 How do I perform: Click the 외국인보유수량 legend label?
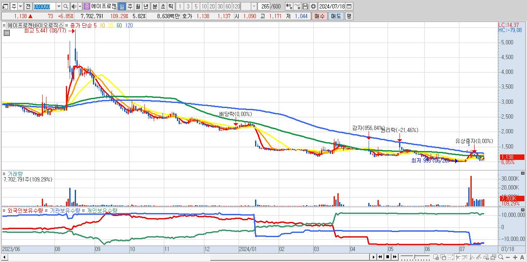tap(24, 210)
